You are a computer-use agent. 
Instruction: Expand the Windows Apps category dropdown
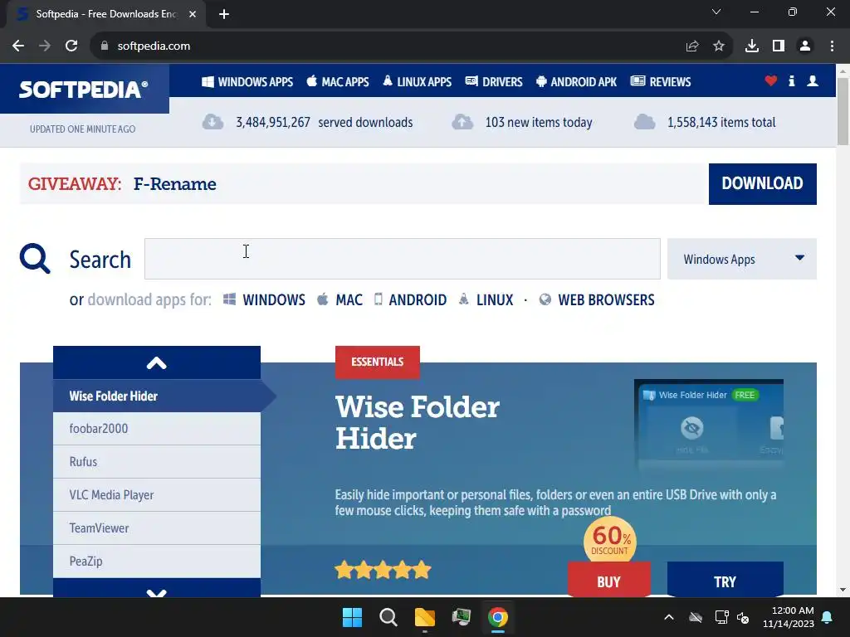pos(741,259)
